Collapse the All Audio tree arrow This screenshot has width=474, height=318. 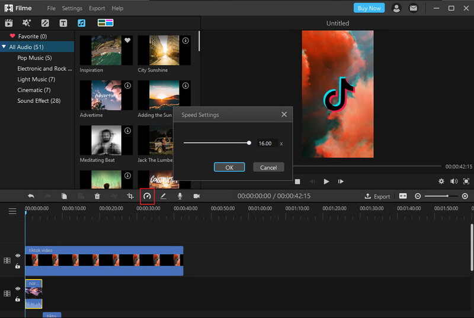(4, 47)
